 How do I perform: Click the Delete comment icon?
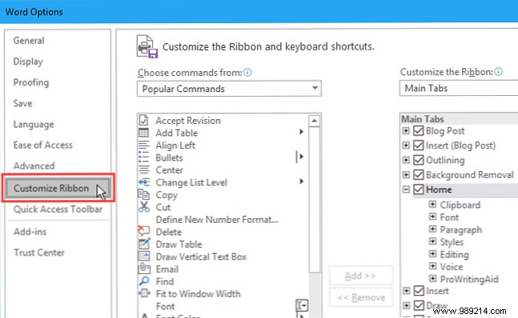click(143, 232)
